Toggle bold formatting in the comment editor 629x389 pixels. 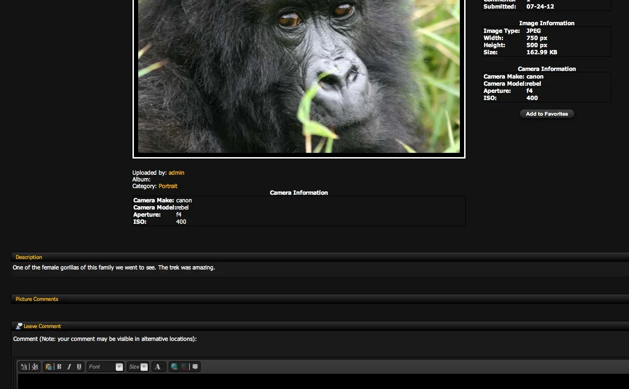[x=59, y=367]
